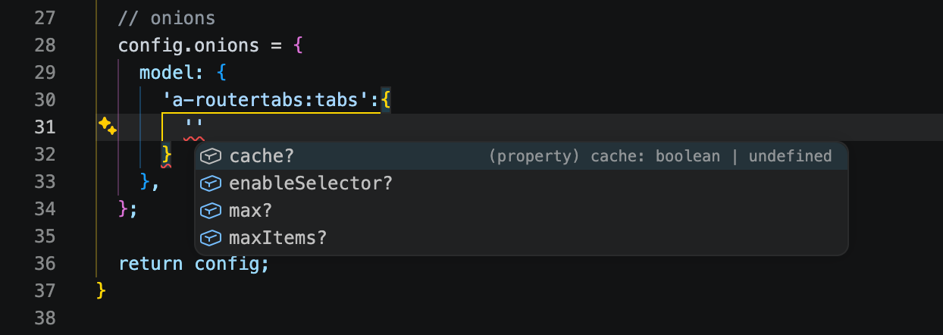Pick the max? suggestion label
The height and width of the screenshot is (335, 943).
click(250, 211)
